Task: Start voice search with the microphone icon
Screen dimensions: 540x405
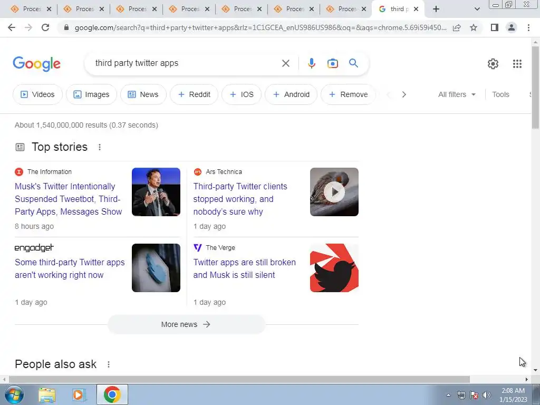Action: [x=311, y=63]
